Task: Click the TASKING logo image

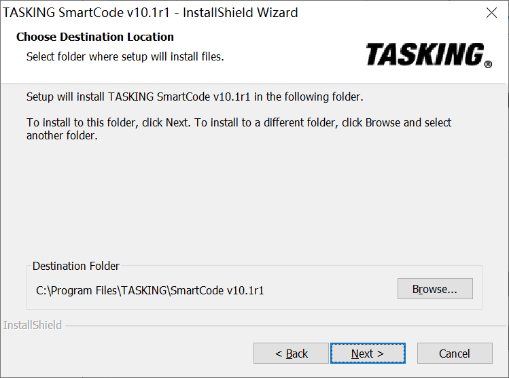Action: pyautogui.click(x=425, y=54)
